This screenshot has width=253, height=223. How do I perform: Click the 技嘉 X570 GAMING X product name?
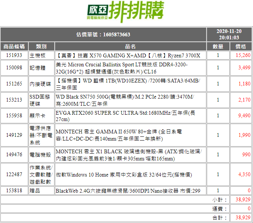click(x=128, y=55)
